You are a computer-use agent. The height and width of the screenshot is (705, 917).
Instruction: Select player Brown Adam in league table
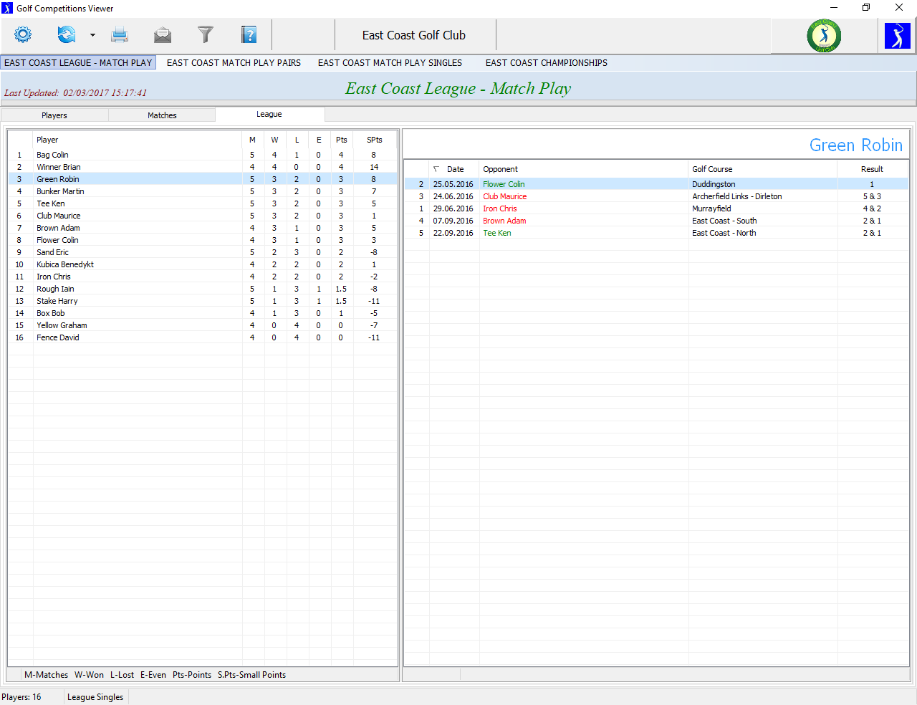point(202,228)
